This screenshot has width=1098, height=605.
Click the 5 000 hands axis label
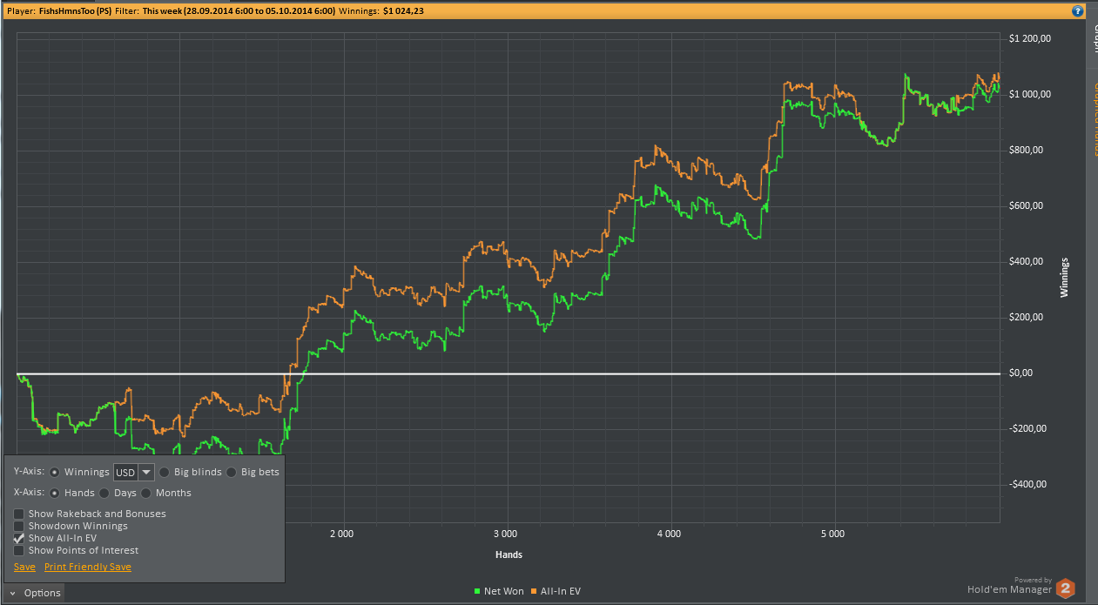pyautogui.click(x=833, y=533)
